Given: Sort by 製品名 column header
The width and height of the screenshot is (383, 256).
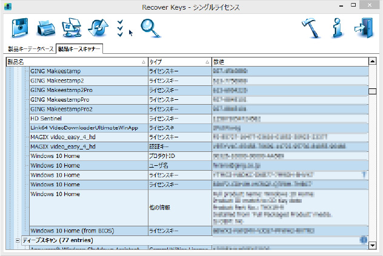Looking at the screenshot, I should (77, 62).
